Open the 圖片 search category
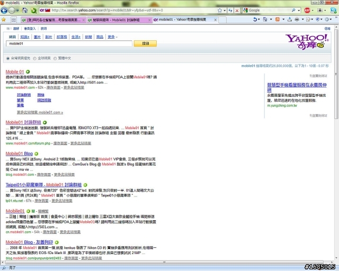 point(37,37)
